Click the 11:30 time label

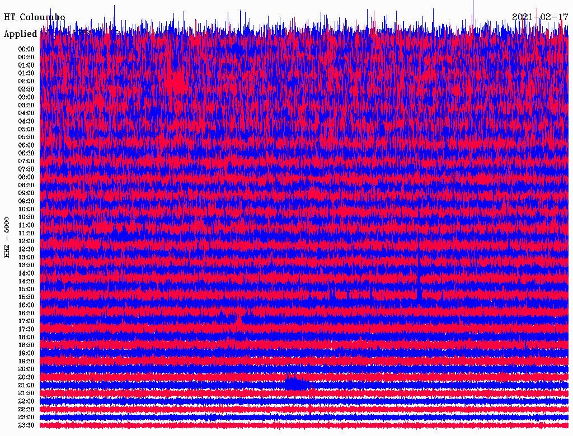26,233
